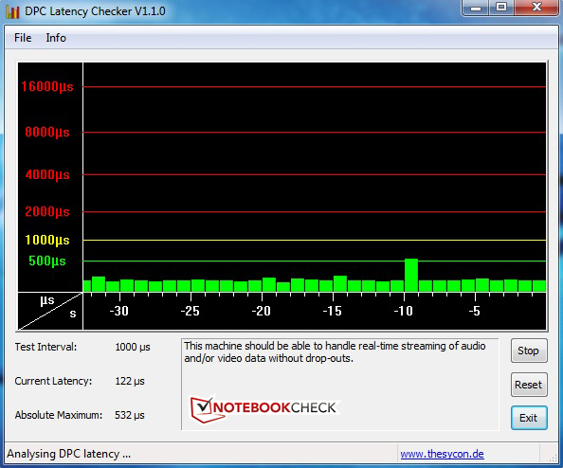
Task: Click the Notebookcheck logo
Action: (263, 408)
